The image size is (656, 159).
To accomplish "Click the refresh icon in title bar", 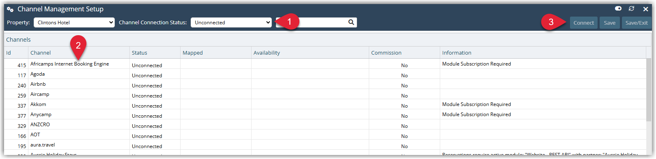I will (631, 8).
